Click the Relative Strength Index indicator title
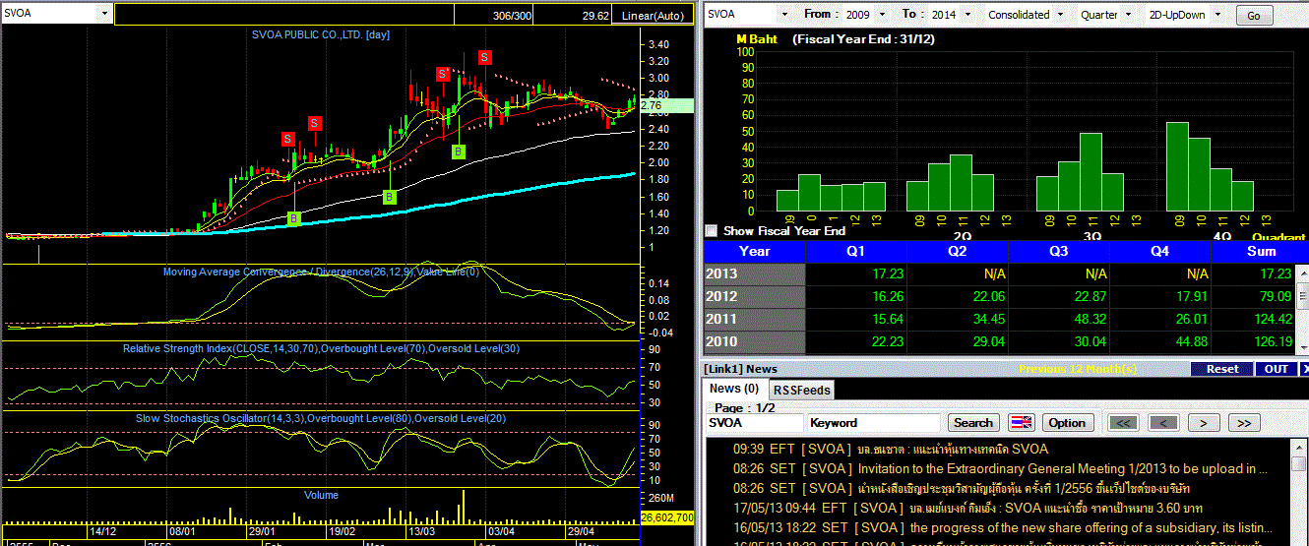 (x=321, y=349)
